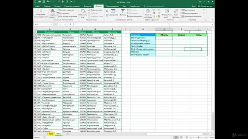The image size is (248, 139).
Task: Click Дополнительно filter option
Action: tap(134, 16)
